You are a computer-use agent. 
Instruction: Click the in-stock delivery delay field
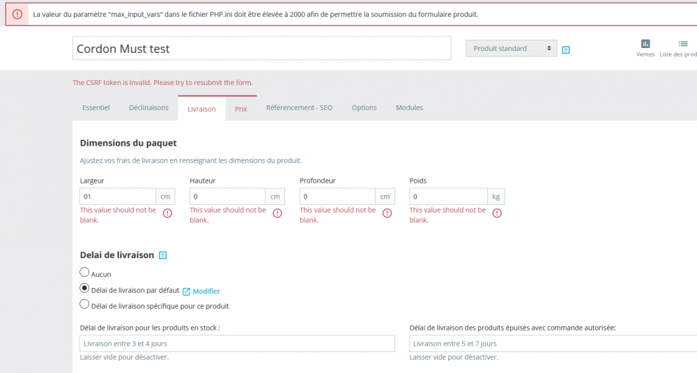(238, 344)
